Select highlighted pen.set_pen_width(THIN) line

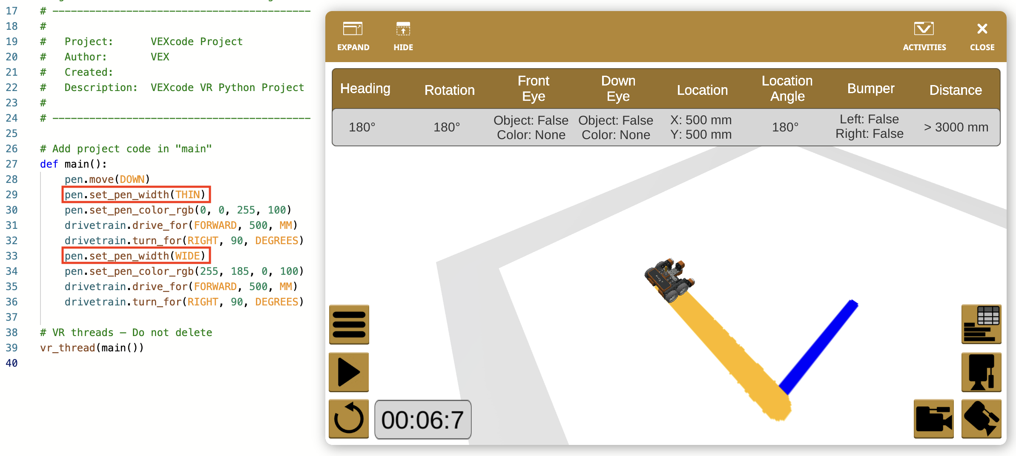[136, 194]
